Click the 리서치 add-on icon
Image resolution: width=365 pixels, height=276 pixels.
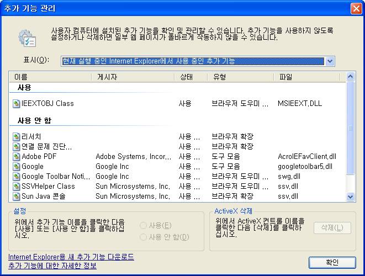coord(16,137)
